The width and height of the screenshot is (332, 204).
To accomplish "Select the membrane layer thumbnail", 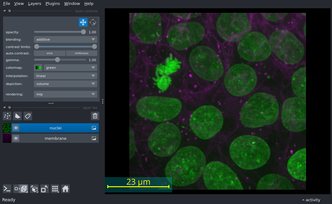I will tap(7, 138).
